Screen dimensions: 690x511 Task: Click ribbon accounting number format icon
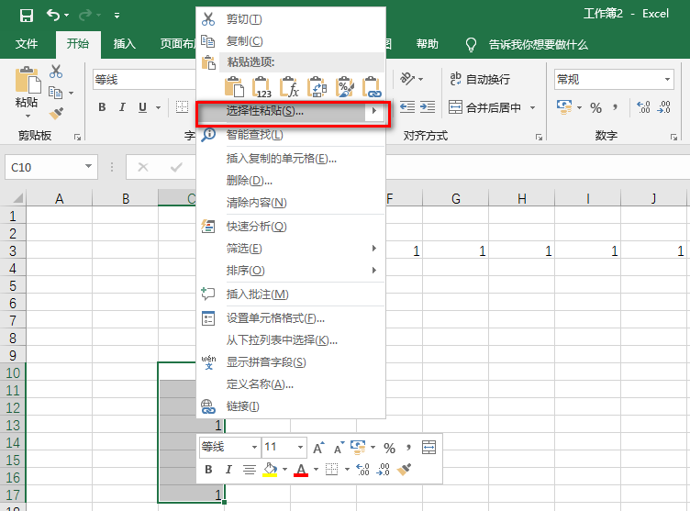[564, 107]
